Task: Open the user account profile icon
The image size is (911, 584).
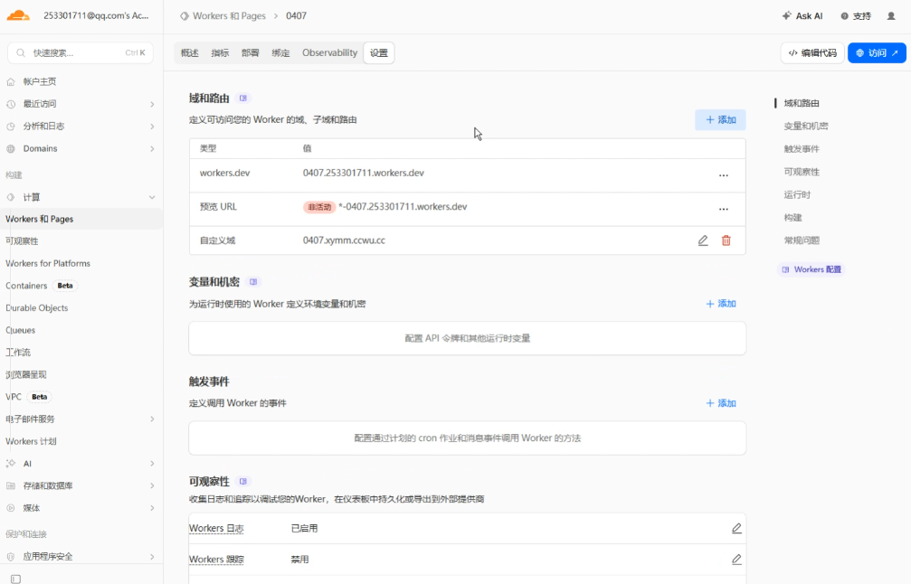Action: pyautogui.click(x=891, y=16)
